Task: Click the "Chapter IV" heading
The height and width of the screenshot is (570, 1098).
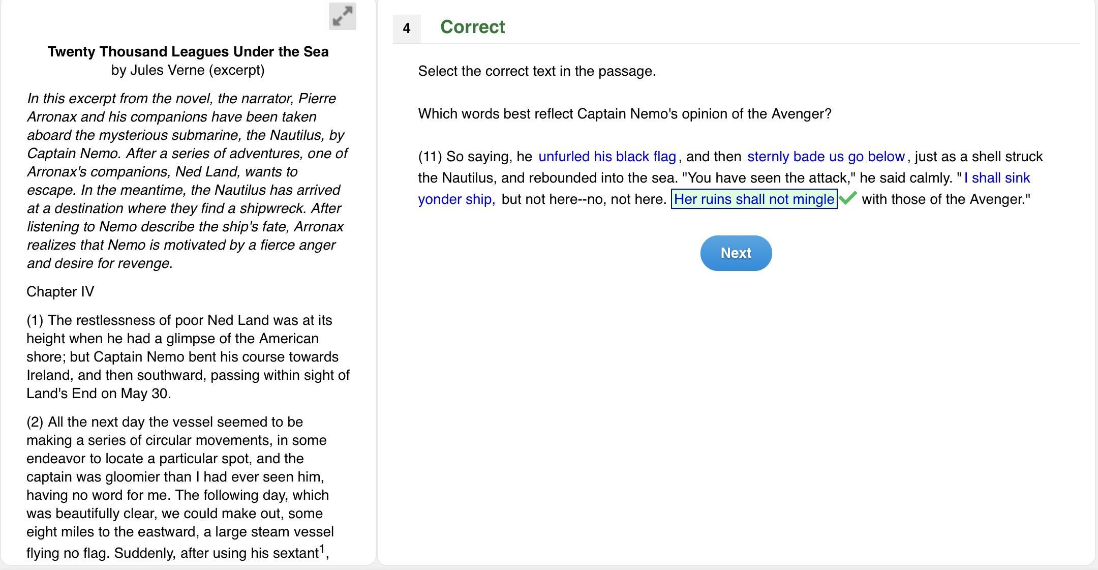Action: [60, 292]
